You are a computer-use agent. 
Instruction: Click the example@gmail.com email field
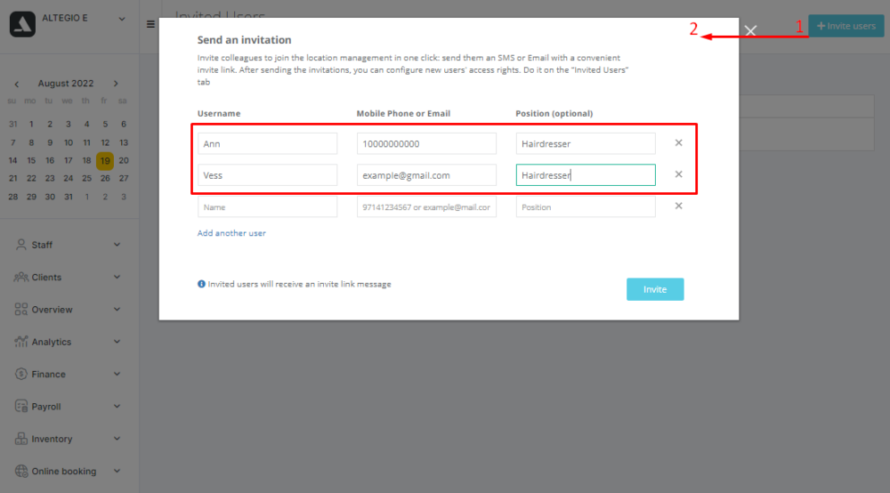pos(426,175)
